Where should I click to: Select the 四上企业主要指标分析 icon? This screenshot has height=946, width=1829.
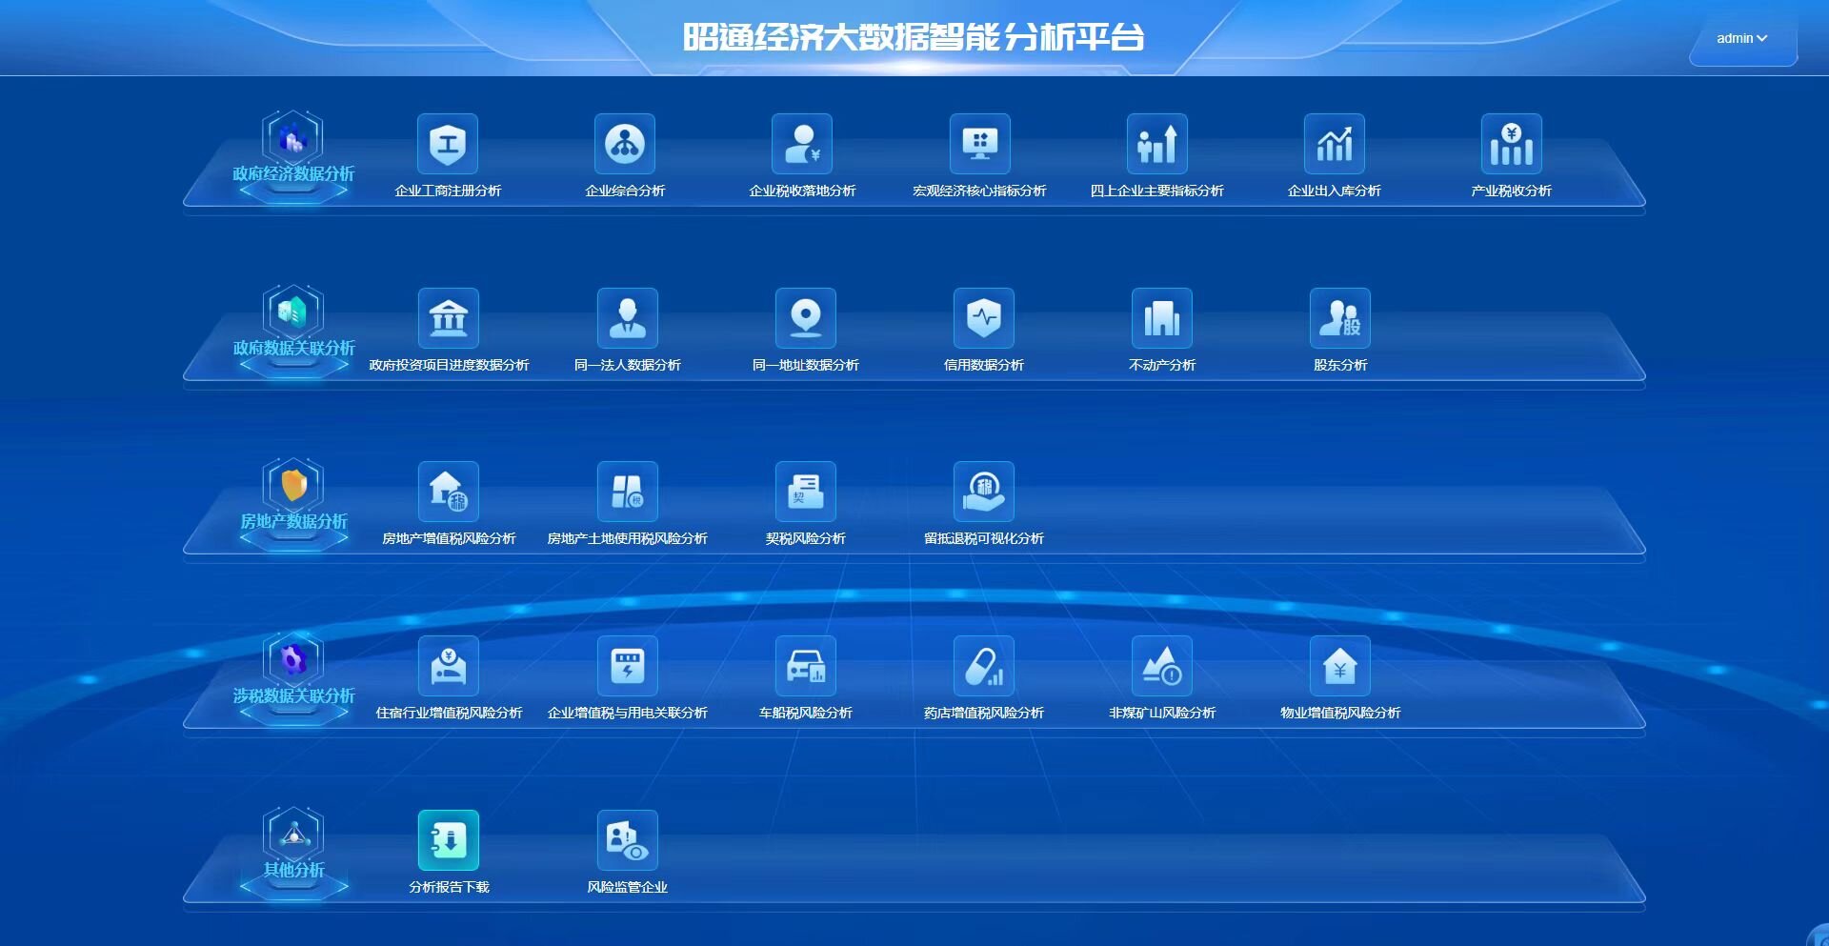1156,144
